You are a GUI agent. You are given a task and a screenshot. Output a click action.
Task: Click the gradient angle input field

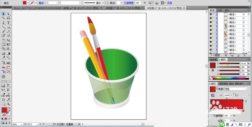[227, 95]
